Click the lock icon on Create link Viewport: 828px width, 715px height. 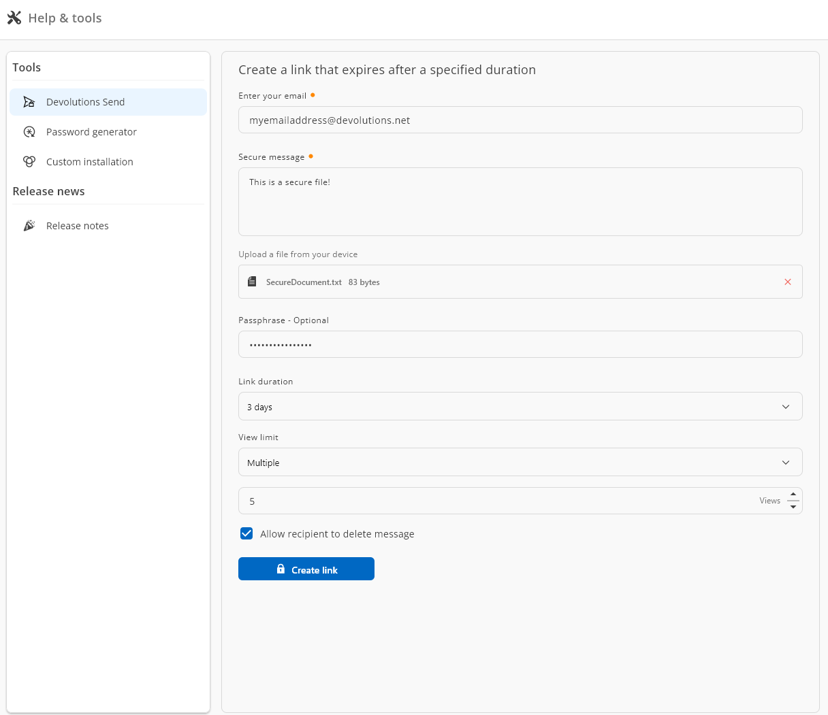pyautogui.click(x=281, y=569)
